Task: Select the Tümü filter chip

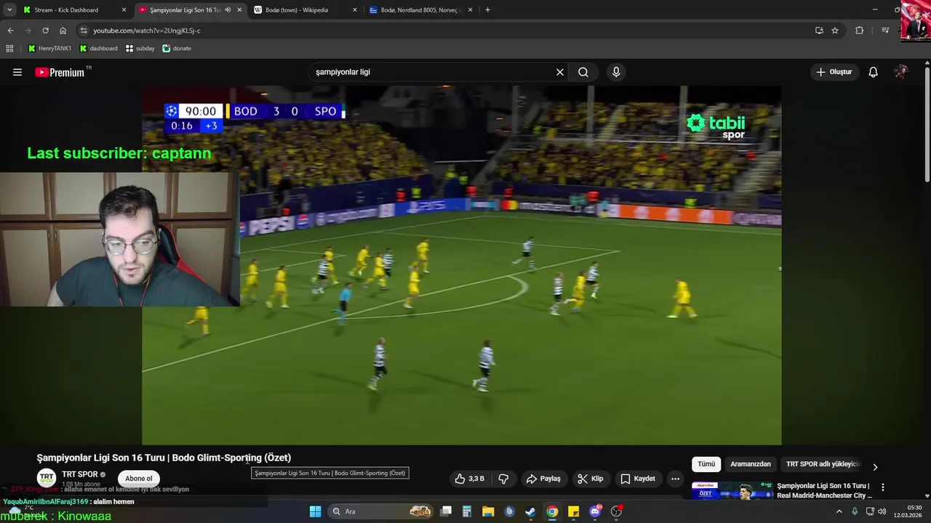Action: point(706,464)
